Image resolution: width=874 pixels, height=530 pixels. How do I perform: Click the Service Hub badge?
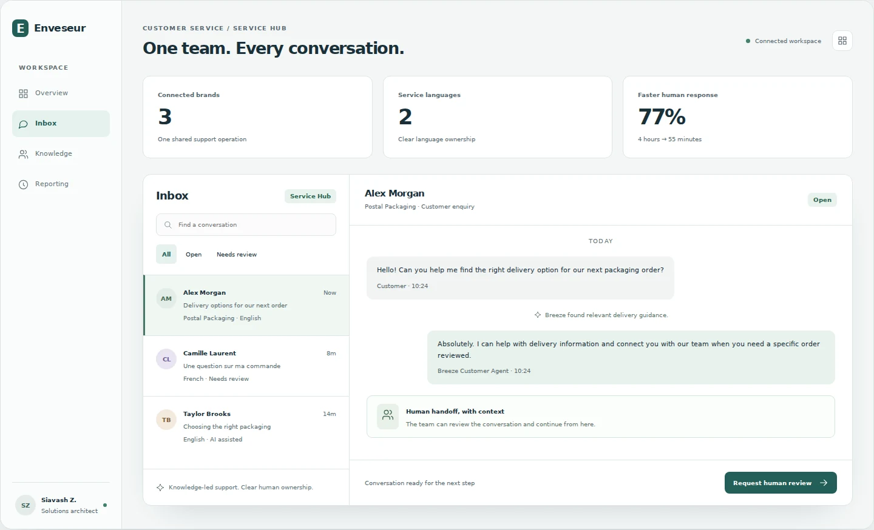[x=310, y=196]
